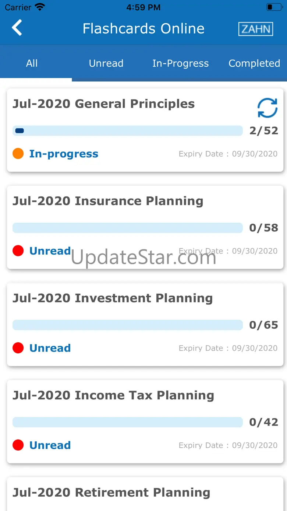This screenshot has width=287, height=511.
Task: Select the Completed tab
Action: click(x=254, y=63)
